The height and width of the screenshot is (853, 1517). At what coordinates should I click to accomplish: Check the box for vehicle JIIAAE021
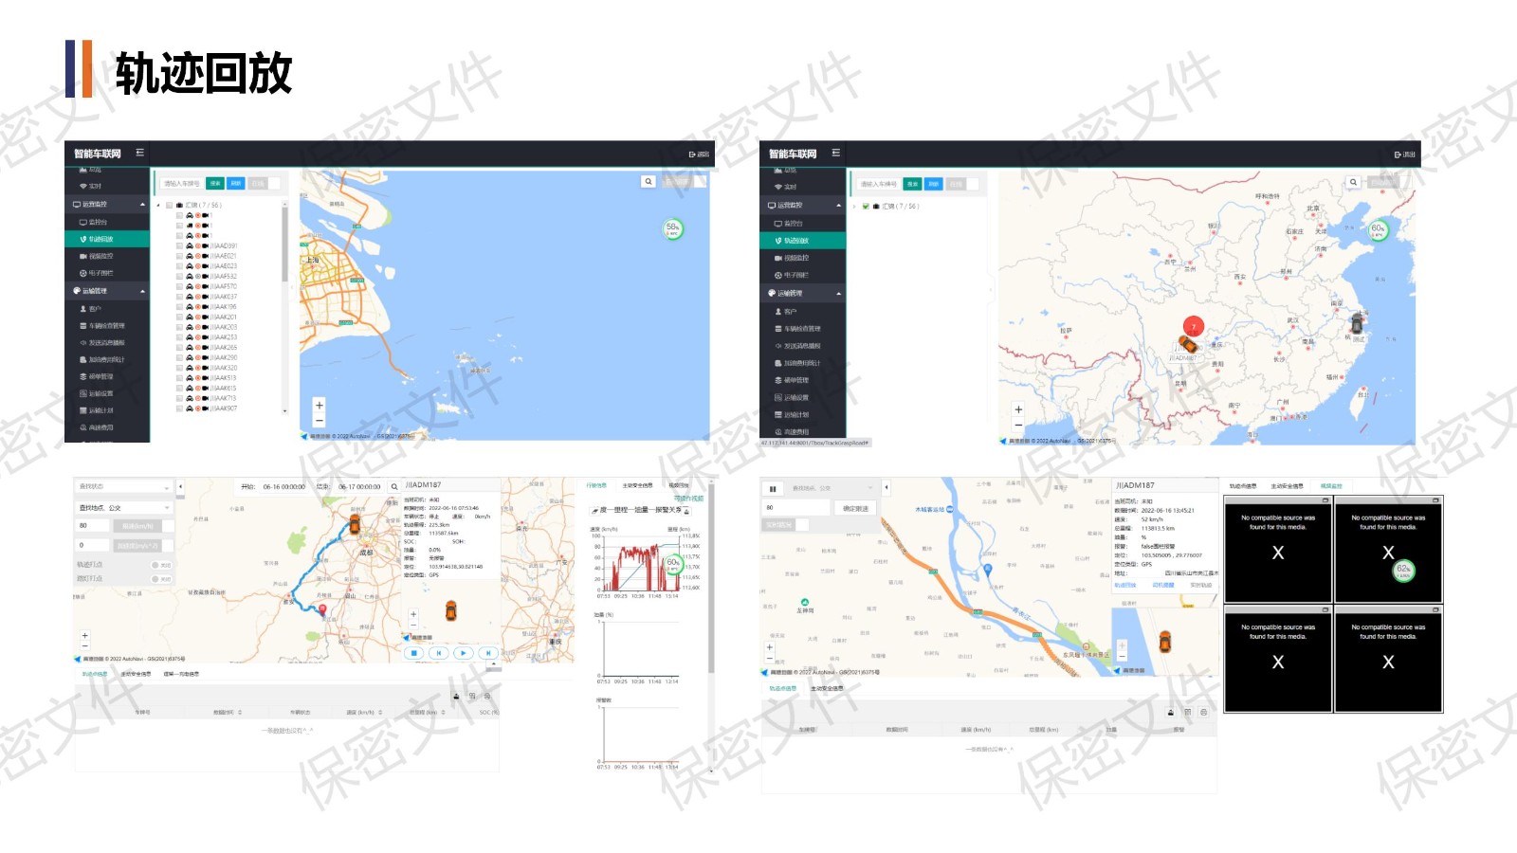(x=179, y=256)
